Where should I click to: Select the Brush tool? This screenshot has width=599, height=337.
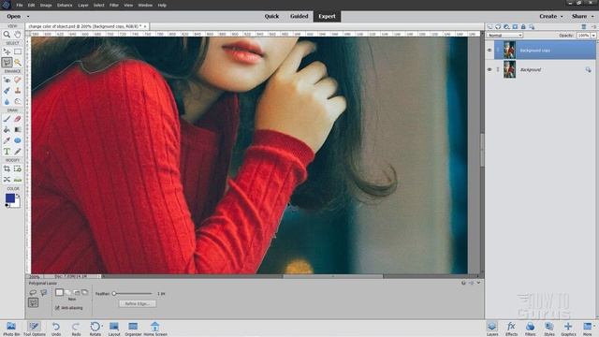click(x=7, y=119)
